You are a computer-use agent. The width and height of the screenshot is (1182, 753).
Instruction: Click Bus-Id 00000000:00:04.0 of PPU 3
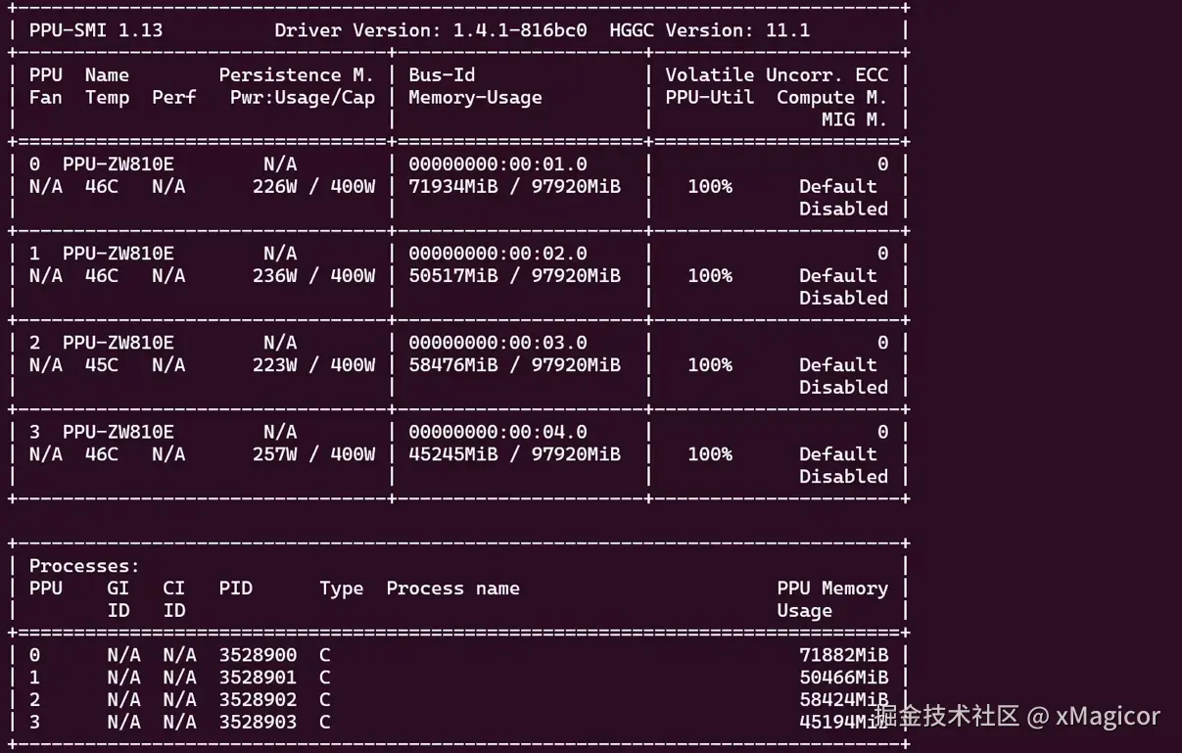coord(497,431)
